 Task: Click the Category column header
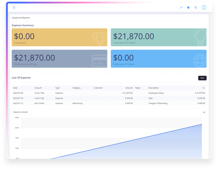tap(76, 88)
